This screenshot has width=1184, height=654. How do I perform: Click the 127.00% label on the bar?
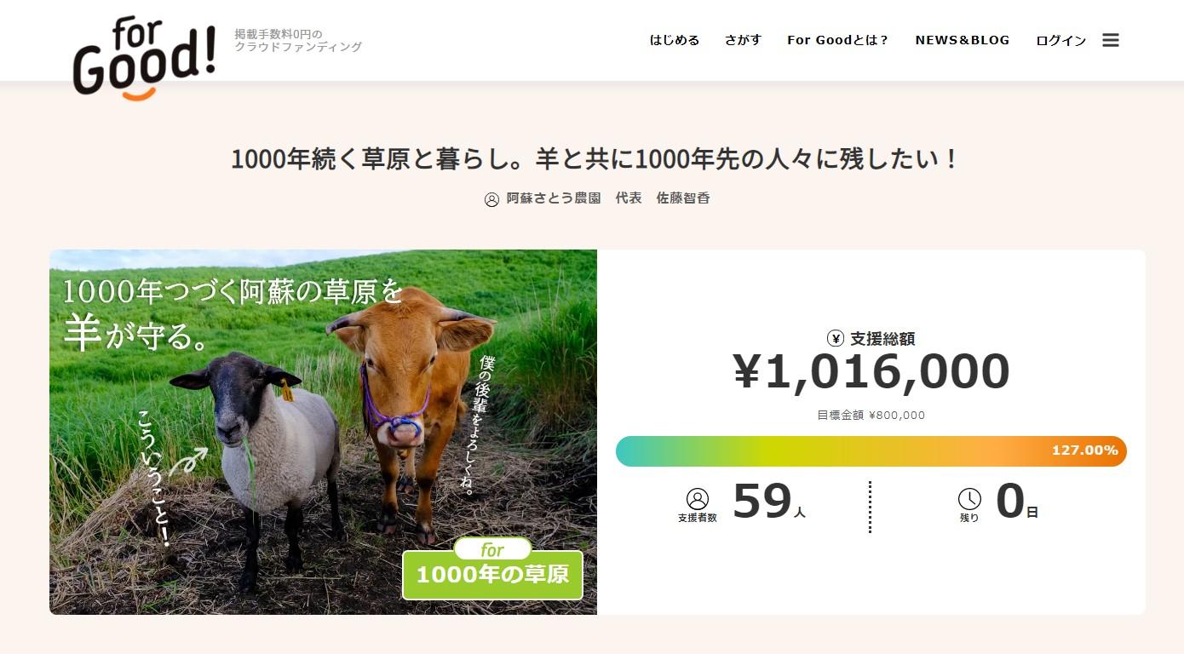[1085, 450]
